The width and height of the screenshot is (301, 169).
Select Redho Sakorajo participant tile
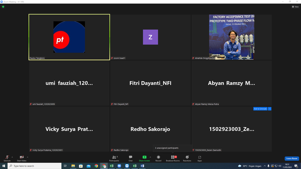[x=150, y=129]
